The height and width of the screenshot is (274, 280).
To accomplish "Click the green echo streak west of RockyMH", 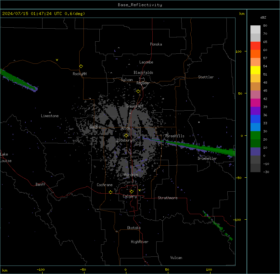I will tap(19, 80).
